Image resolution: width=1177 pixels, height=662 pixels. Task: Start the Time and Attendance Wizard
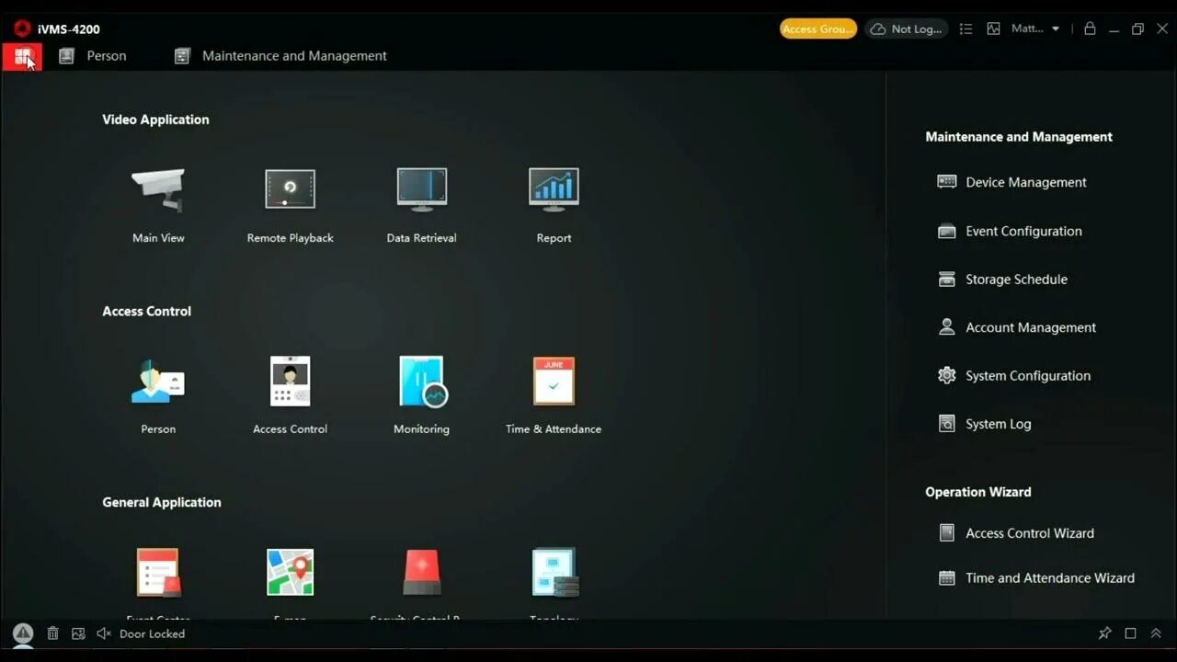click(x=1036, y=578)
